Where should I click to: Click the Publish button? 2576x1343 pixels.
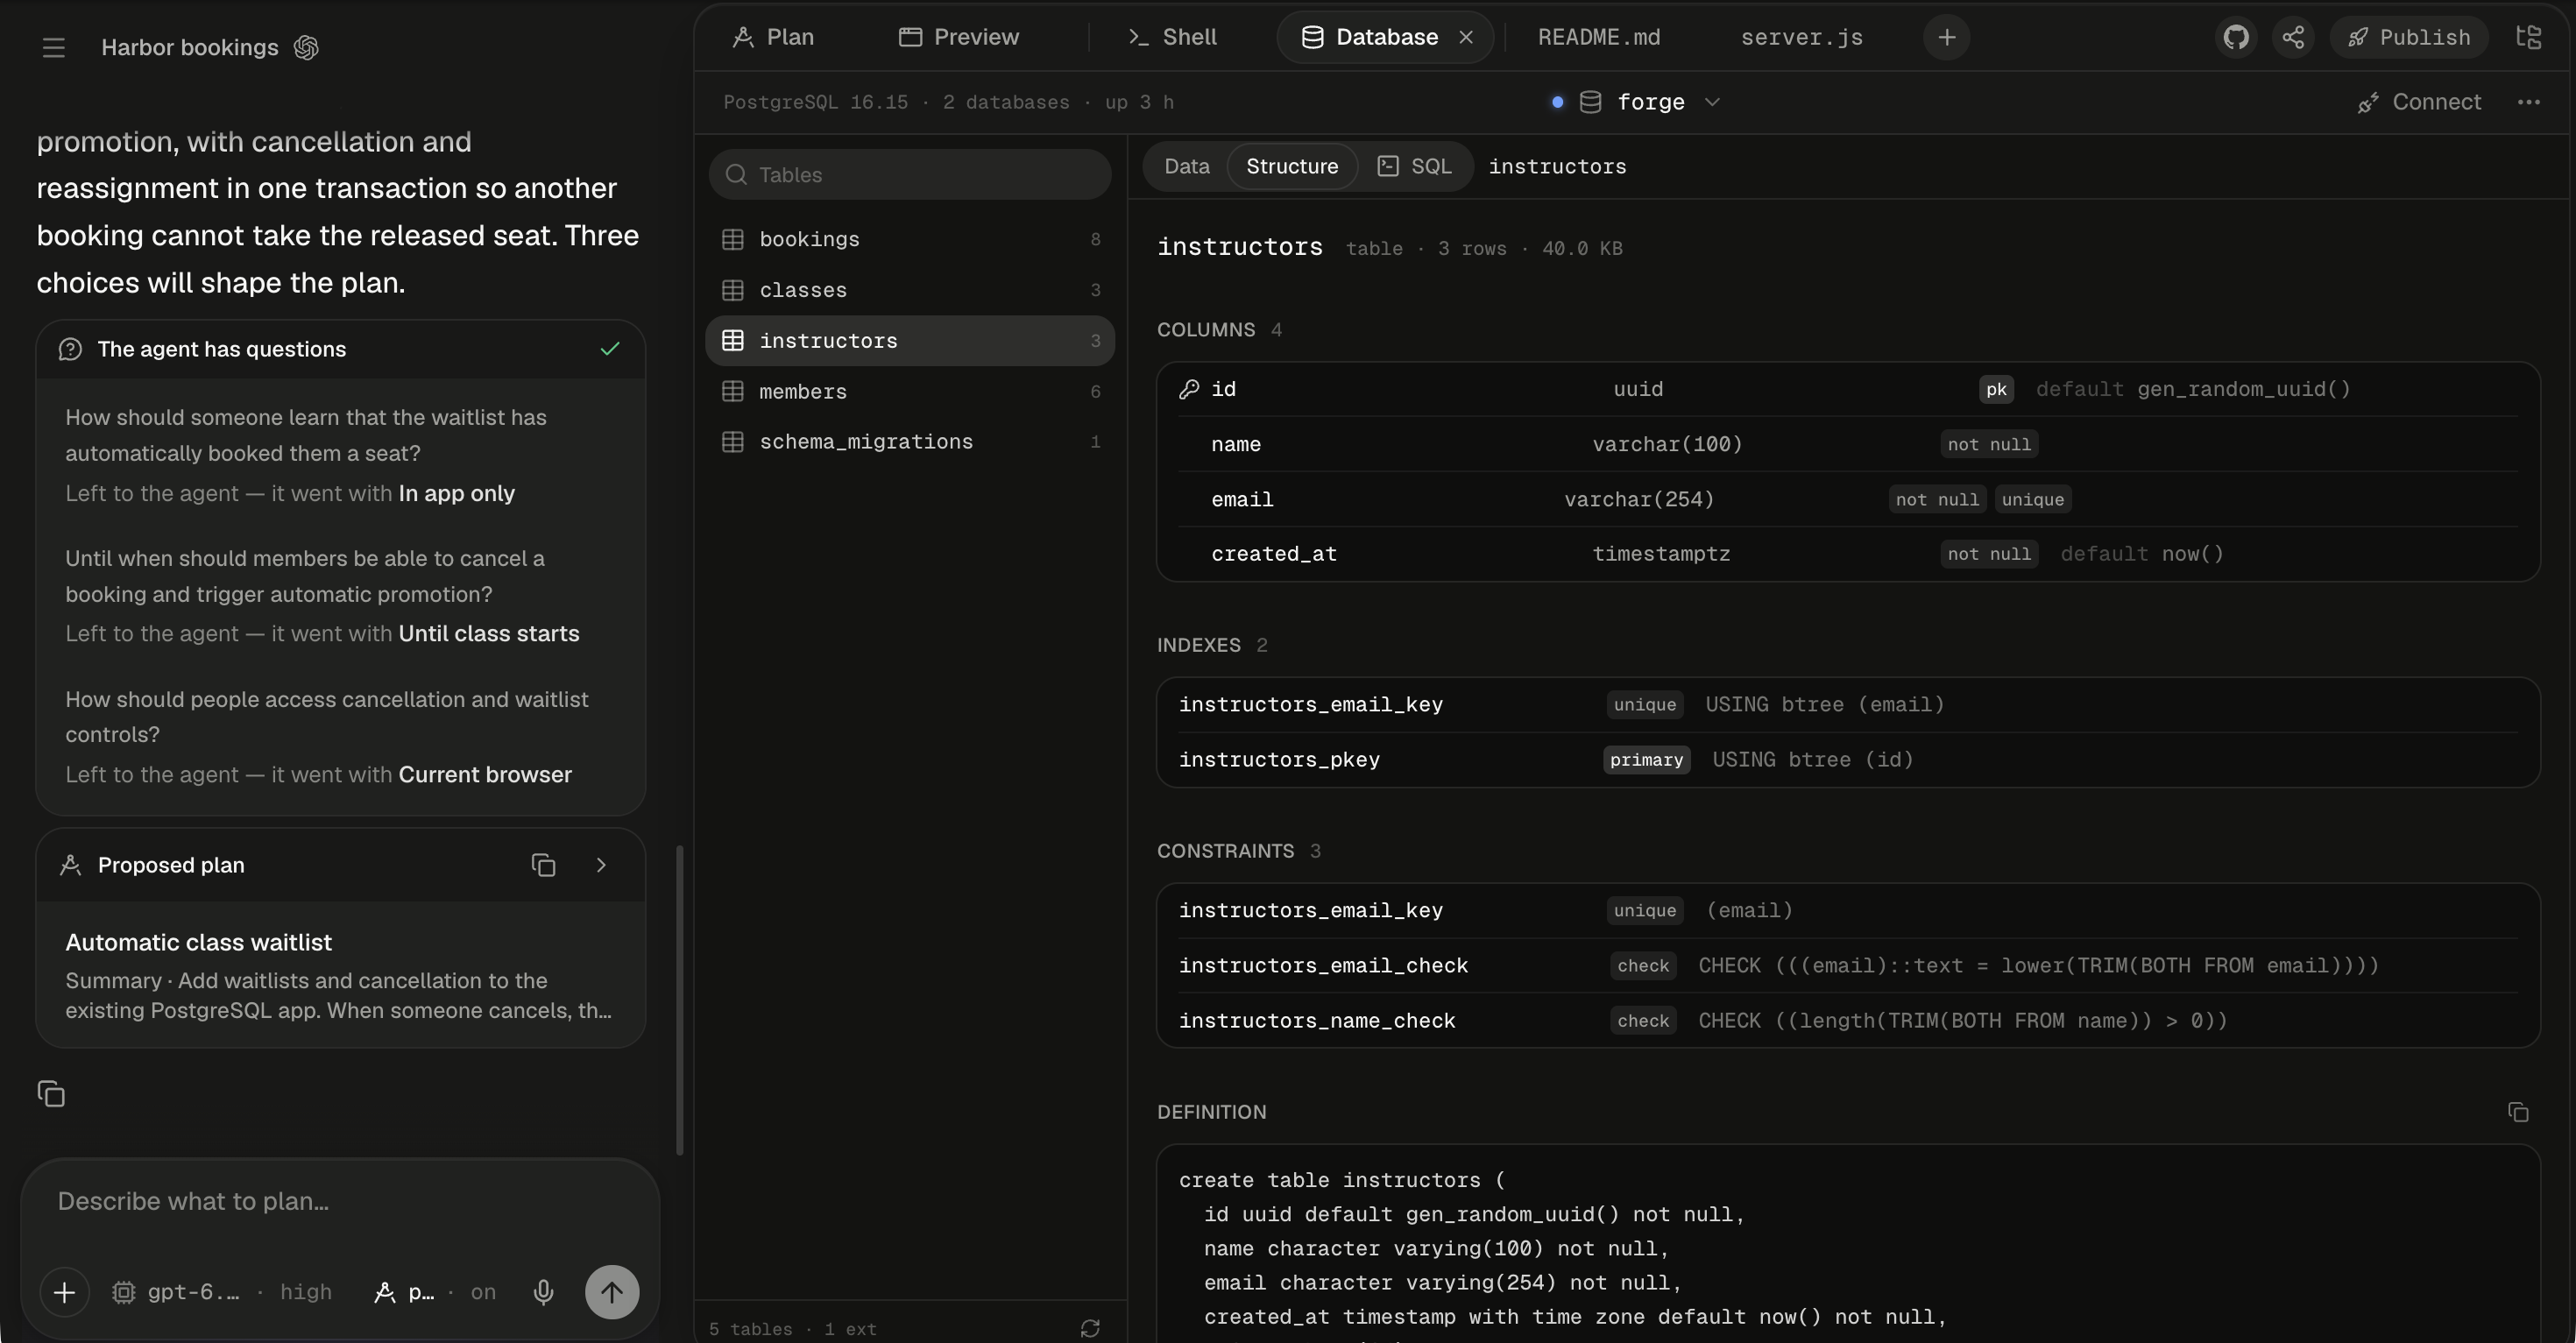pyautogui.click(x=2408, y=38)
